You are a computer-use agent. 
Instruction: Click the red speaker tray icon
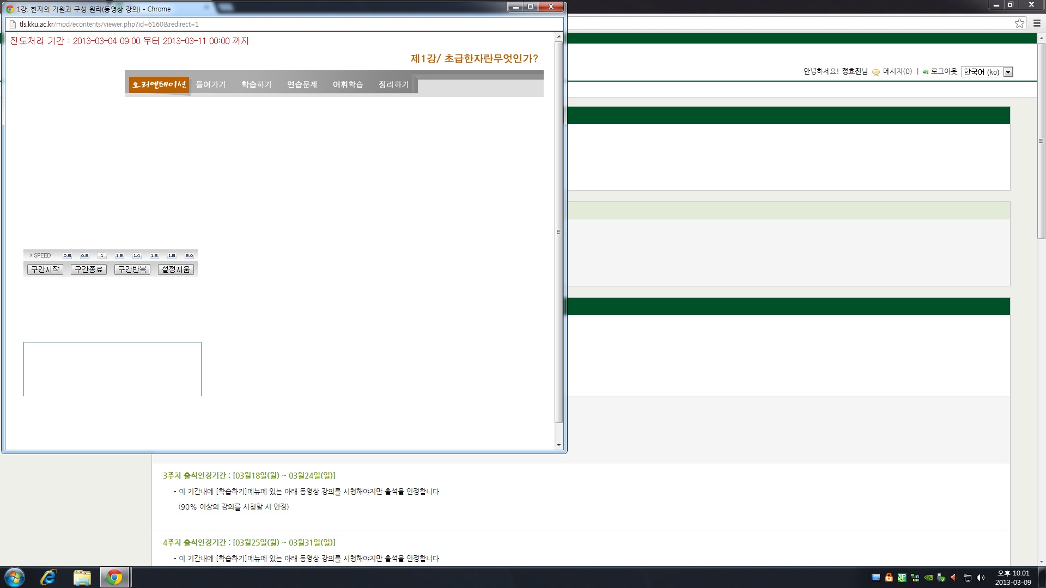click(x=953, y=578)
